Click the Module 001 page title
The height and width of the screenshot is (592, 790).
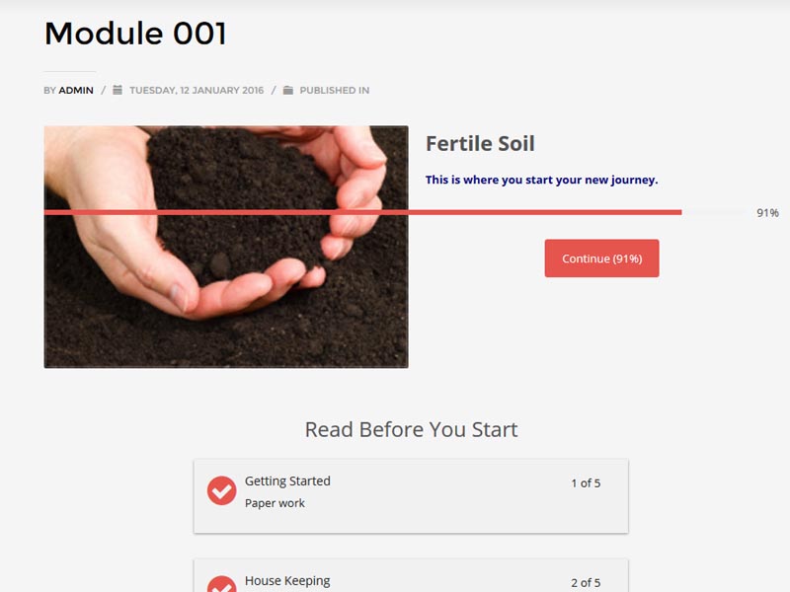pos(135,34)
